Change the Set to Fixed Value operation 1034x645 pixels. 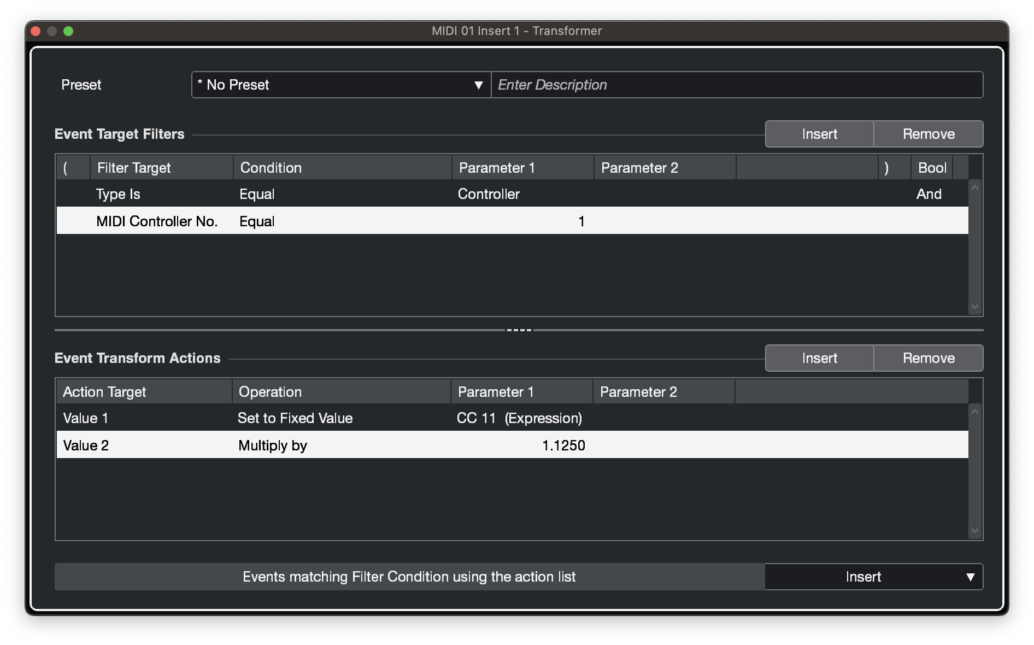tap(295, 419)
